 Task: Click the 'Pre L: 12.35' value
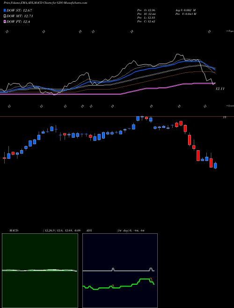(x=146, y=18)
